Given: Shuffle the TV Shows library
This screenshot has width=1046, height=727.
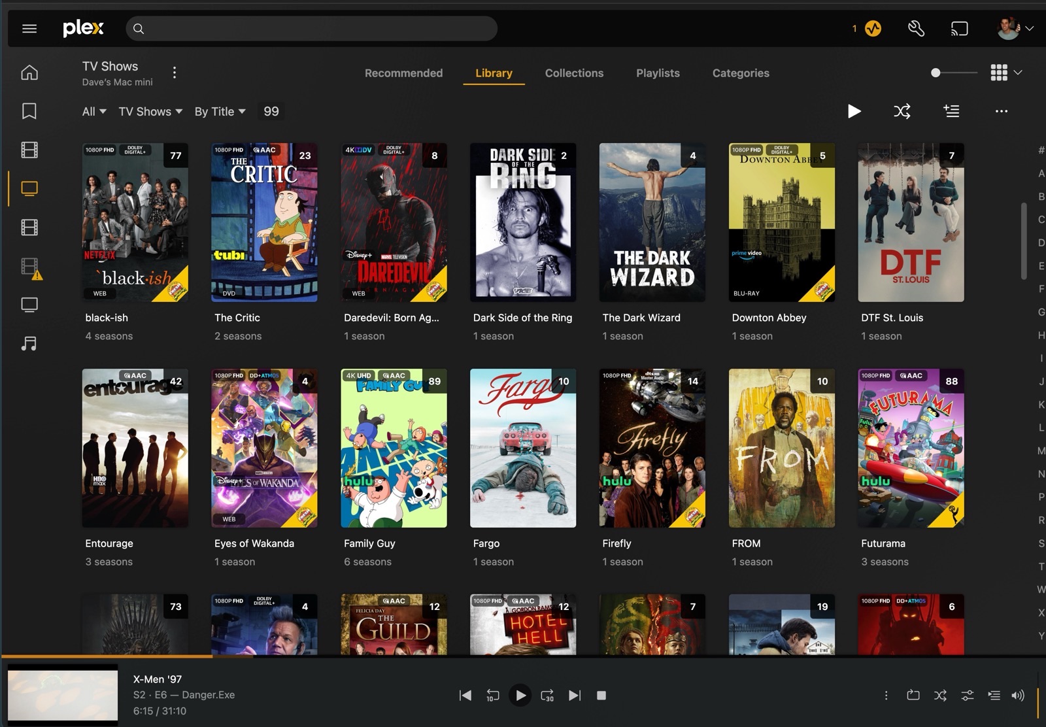Looking at the screenshot, I should point(902,111).
